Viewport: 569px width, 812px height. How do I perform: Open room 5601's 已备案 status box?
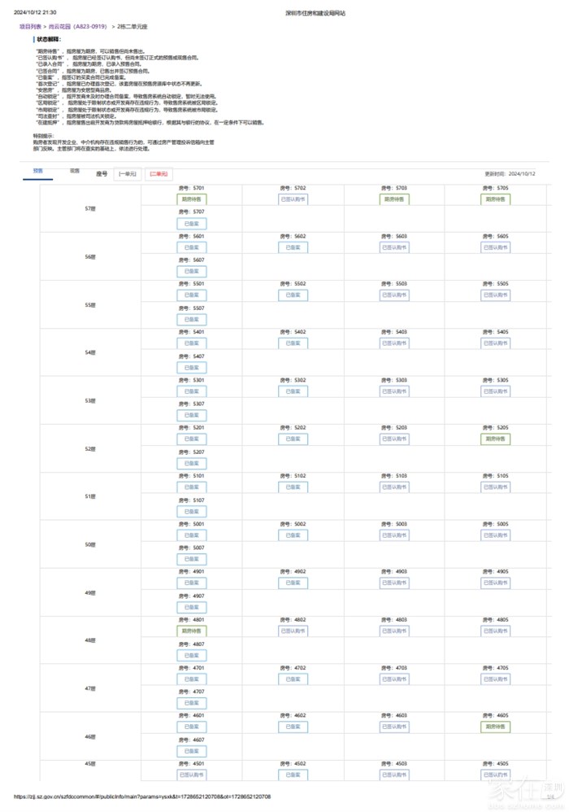(x=192, y=247)
